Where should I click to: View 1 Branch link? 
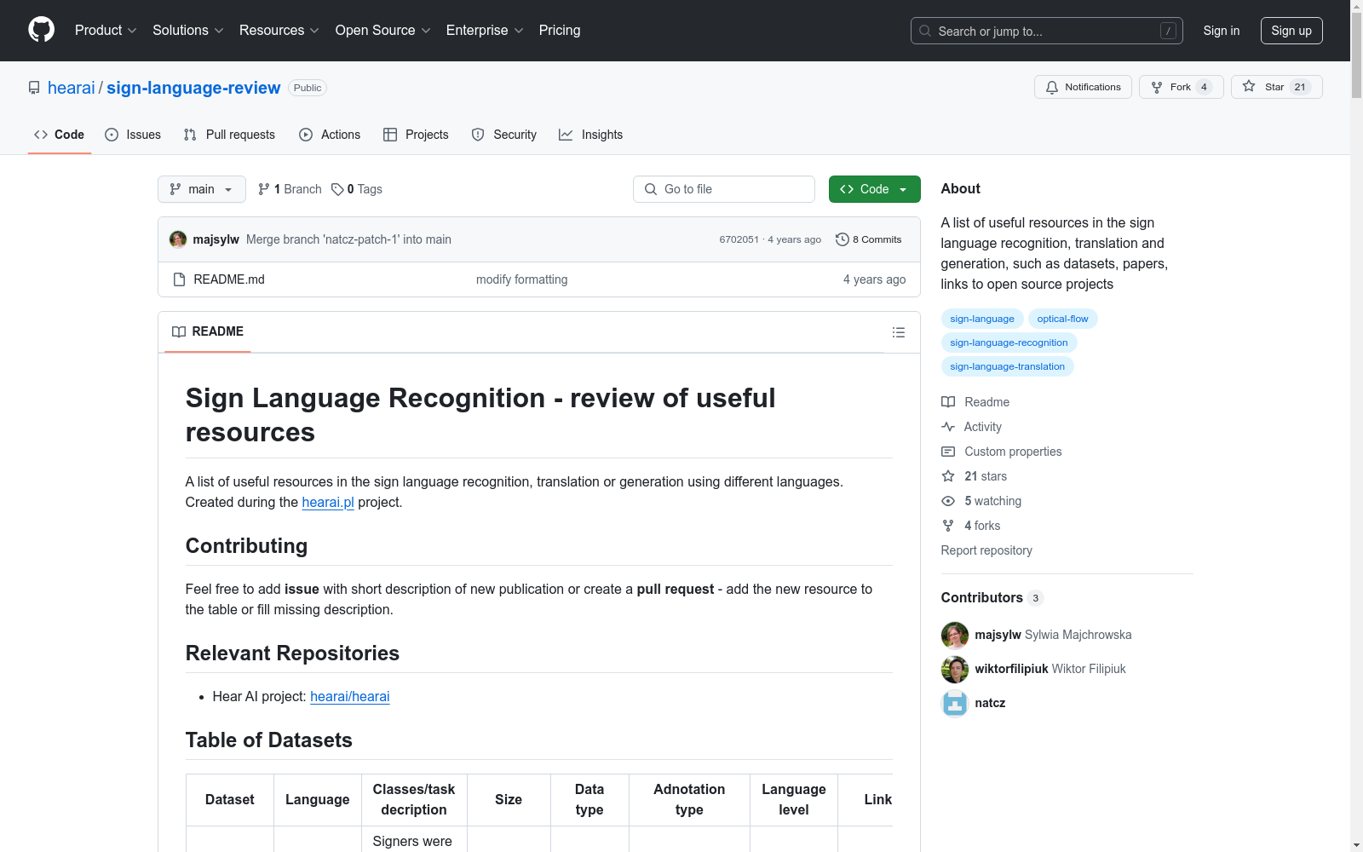pos(290,189)
